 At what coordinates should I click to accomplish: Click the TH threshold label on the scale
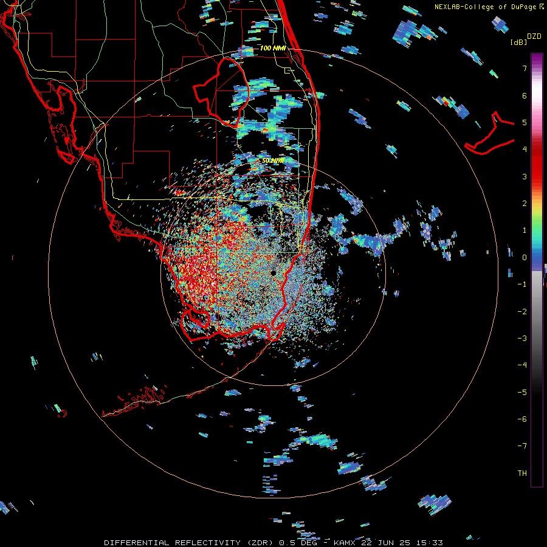click(x=522, y=473)
